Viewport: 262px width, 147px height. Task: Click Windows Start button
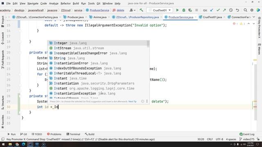(3, 144)
